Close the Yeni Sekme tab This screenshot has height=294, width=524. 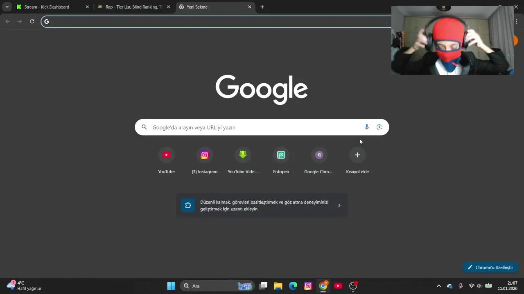point(250,7)
